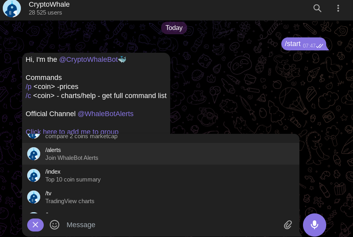Click "Click here to add me to group"
The height and width of the screenshot is (237, 353).
72,131
